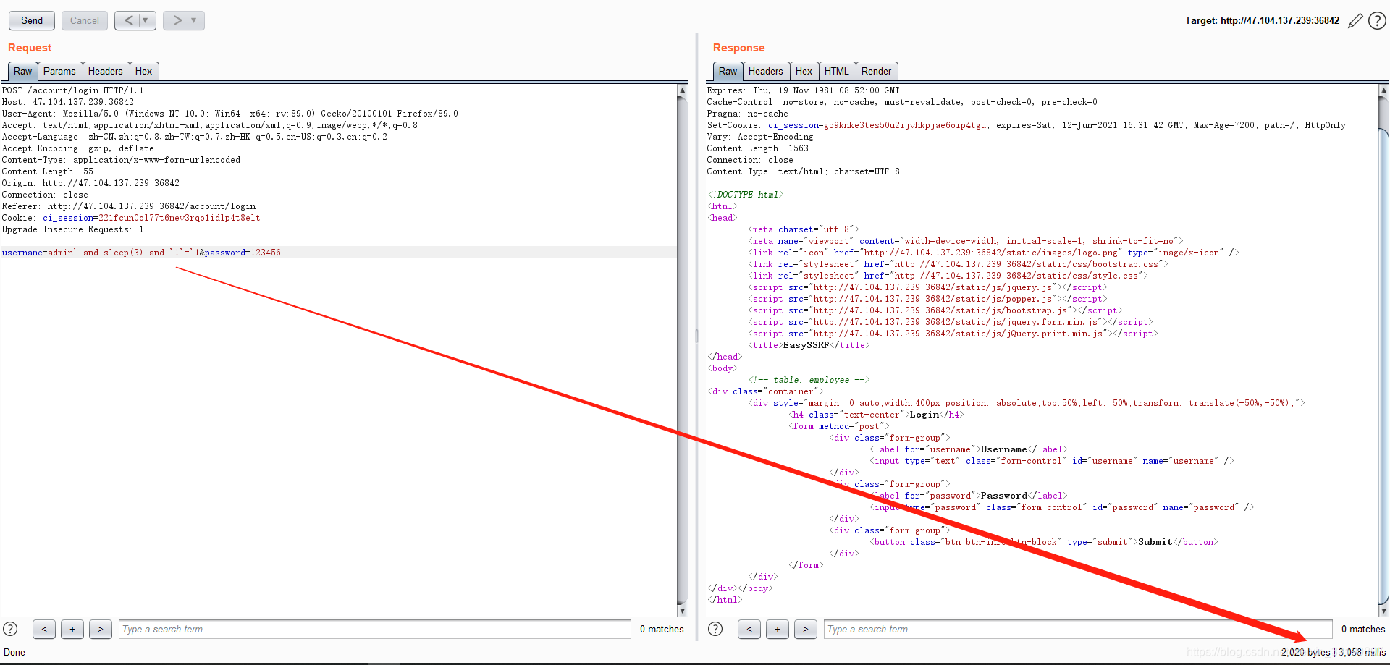
Task: Jump to previous match in request search
Action: 44,629
